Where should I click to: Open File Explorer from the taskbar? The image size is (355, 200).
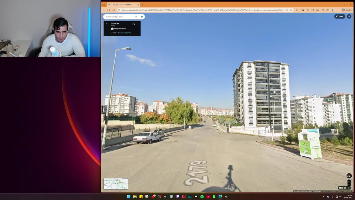click(135, 197)
